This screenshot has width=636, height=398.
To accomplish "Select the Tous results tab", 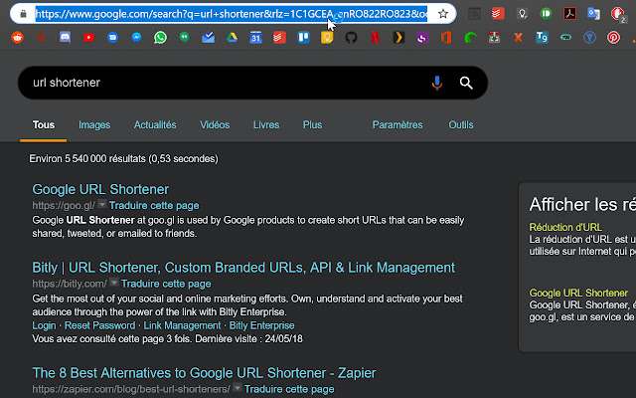I will (44, 124).
